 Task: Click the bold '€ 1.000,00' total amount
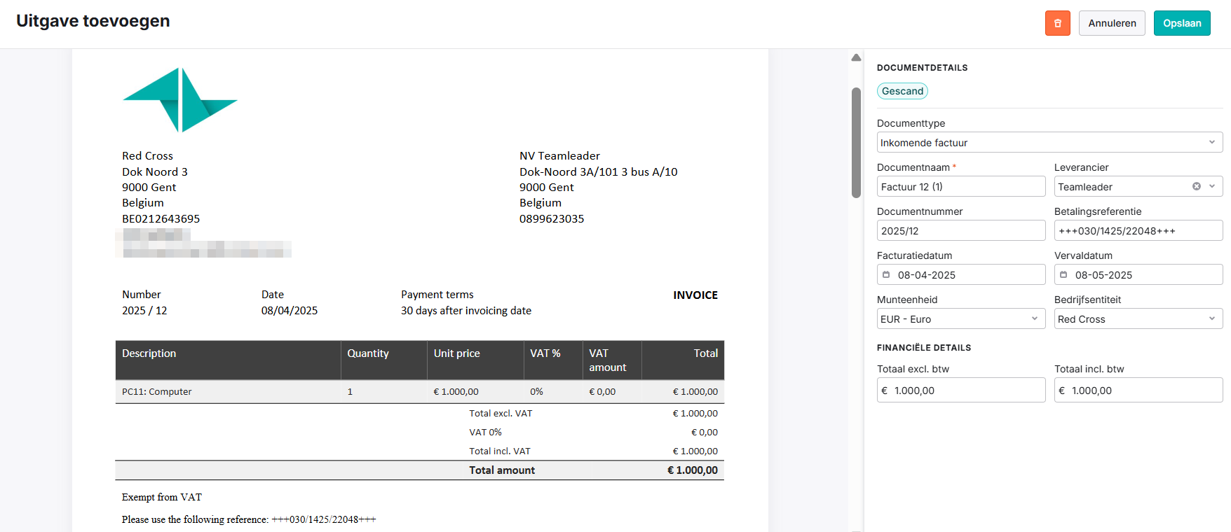pos(693,470)
